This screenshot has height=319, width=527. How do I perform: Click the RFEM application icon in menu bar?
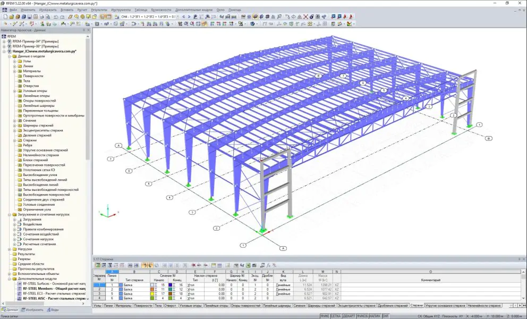point(5,10)
